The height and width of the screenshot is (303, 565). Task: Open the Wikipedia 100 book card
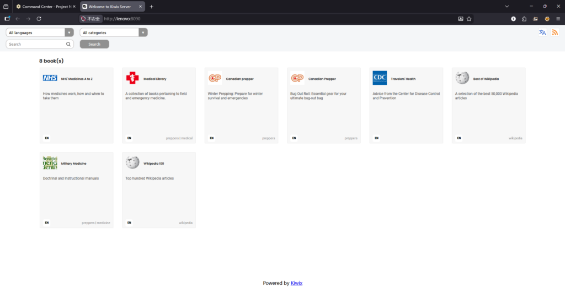point(158,190)
